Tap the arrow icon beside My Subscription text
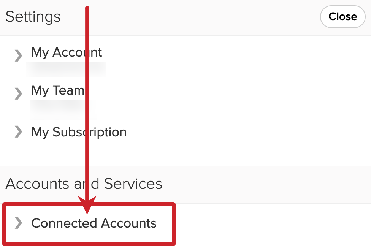Image resolution: width=371 pixels, height=247 pixels. click(x=17, y=132)
